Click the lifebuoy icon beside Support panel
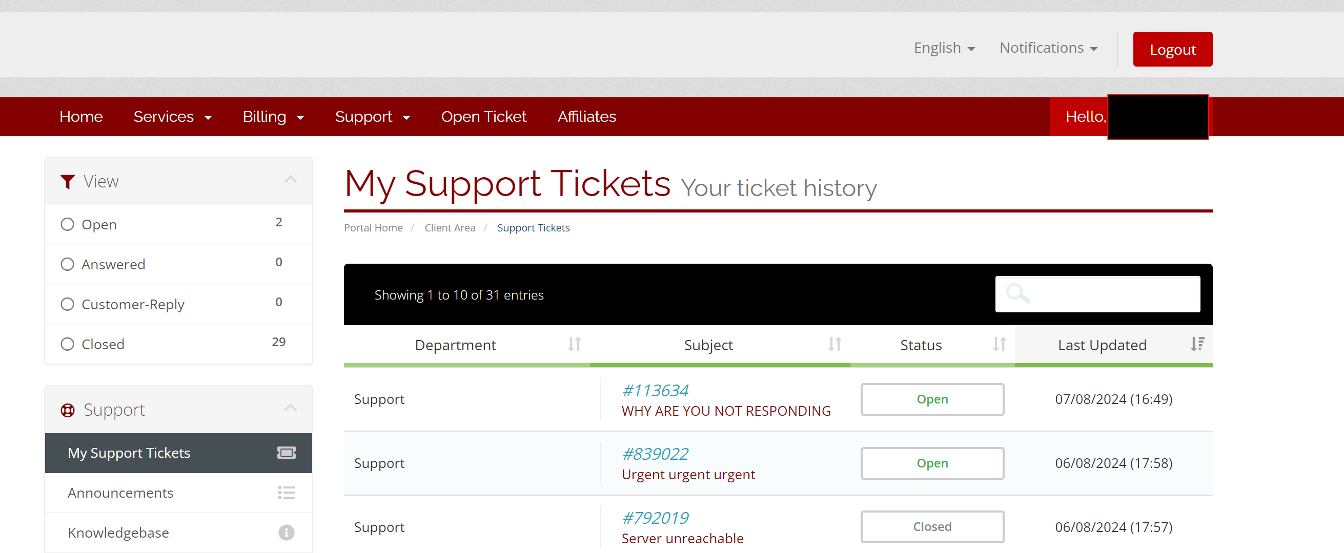Screen dimensions: 1344x553 pyautogui.click(x=68, y=410)
